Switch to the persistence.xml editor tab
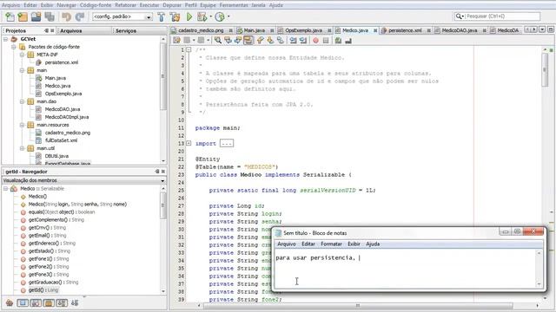Viewport: 556px width, 312px height. [x=405, y=30]
